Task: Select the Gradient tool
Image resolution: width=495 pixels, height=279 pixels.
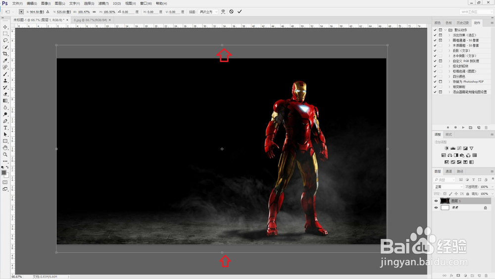Action: 5,101
